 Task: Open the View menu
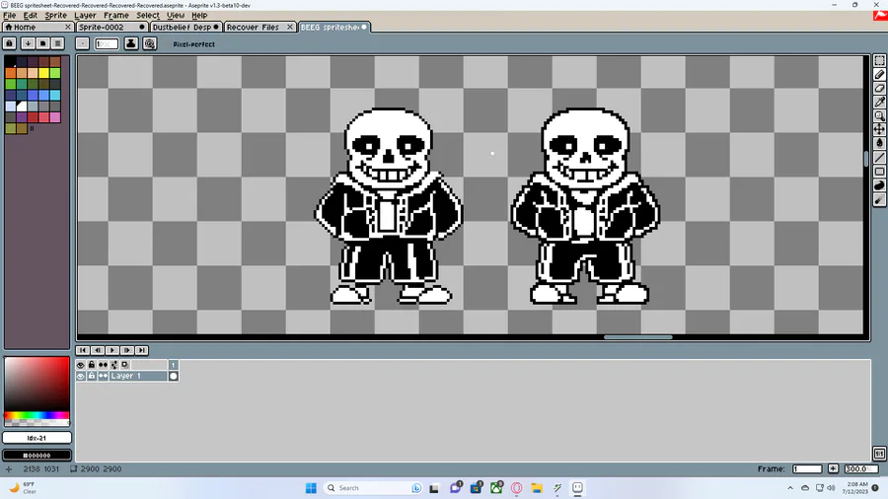click(176, 15)
